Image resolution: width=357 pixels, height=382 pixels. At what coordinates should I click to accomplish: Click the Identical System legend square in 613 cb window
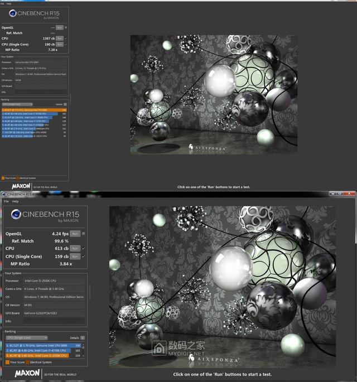[27, 362]
